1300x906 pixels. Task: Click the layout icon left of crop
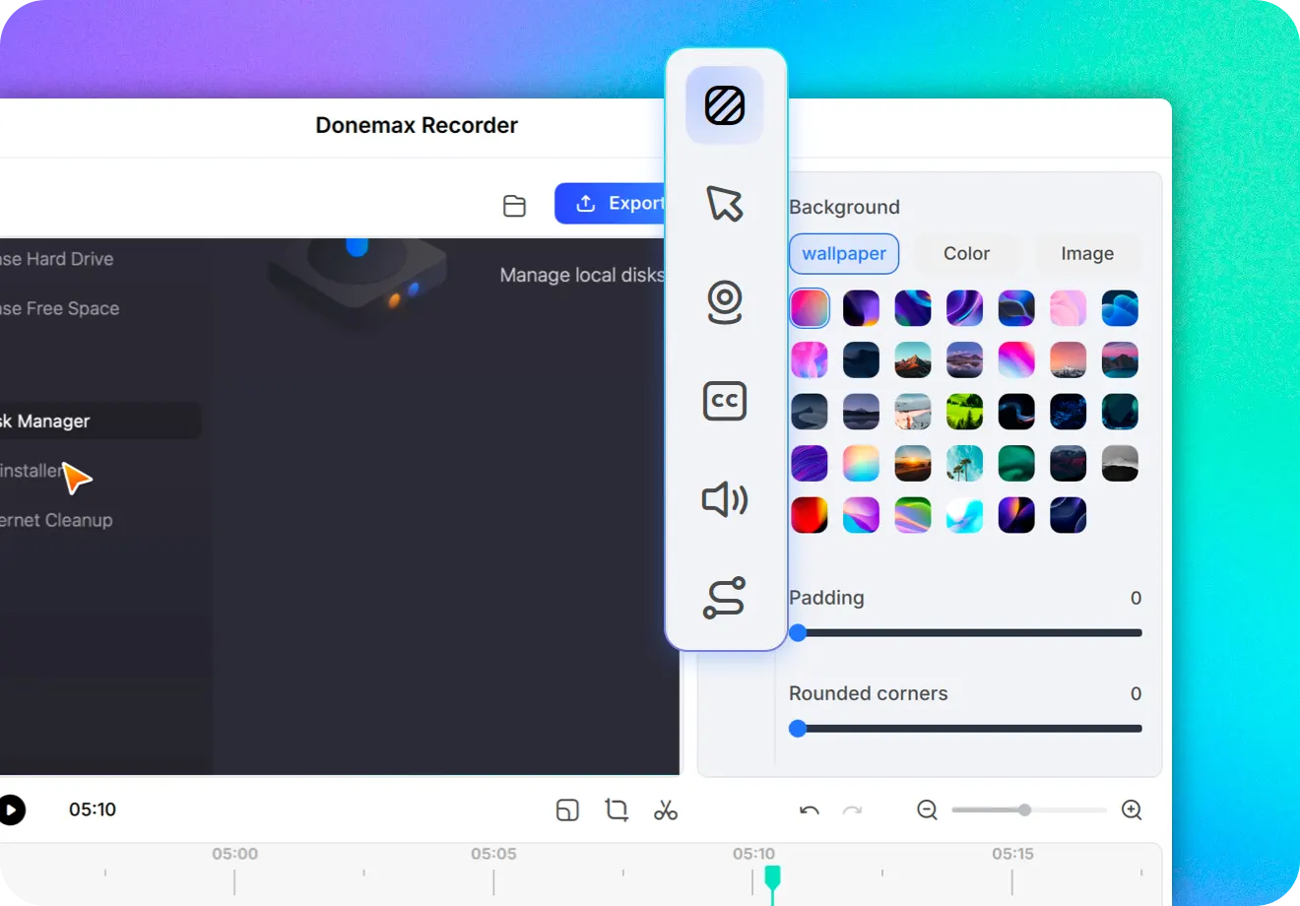[x=567, y=809]
